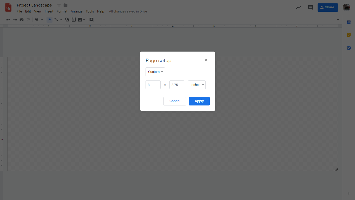
Task: Open the Inches units dropdown
Action: 196,85
